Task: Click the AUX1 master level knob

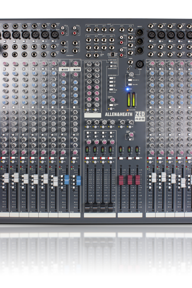Action: [89, 122]
